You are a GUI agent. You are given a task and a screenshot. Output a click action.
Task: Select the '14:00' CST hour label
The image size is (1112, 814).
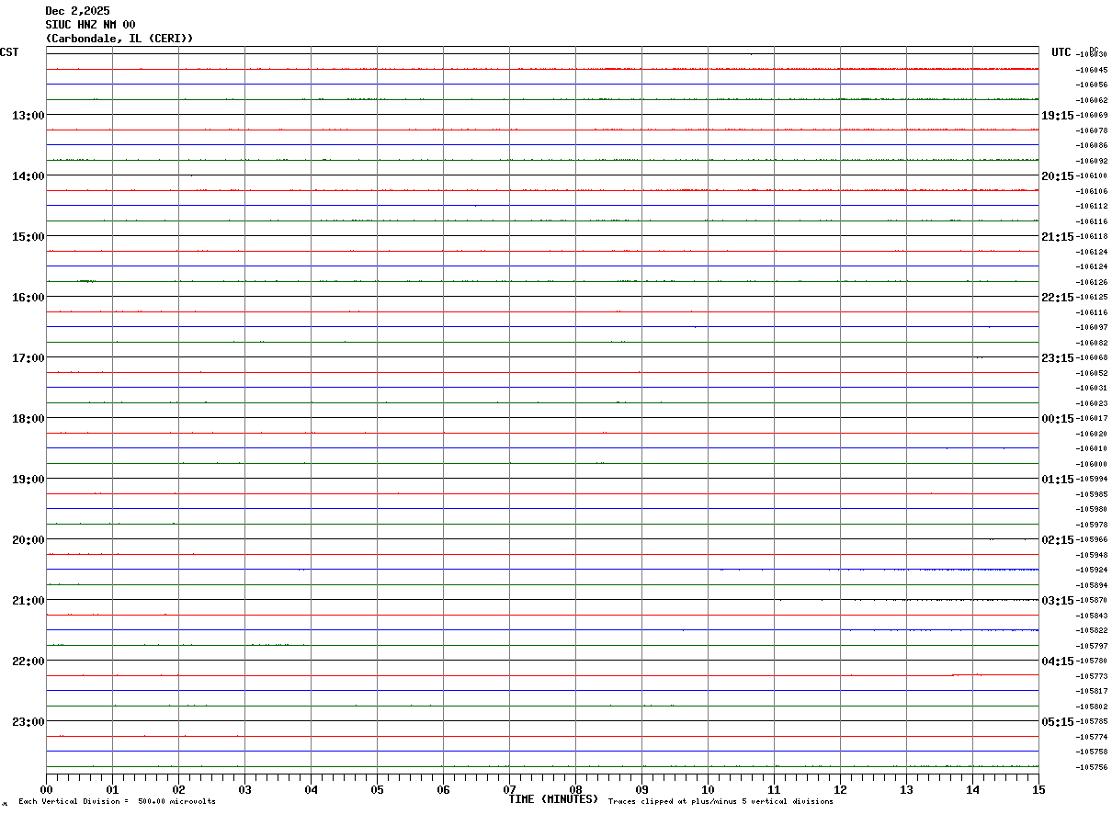point(28,175)
